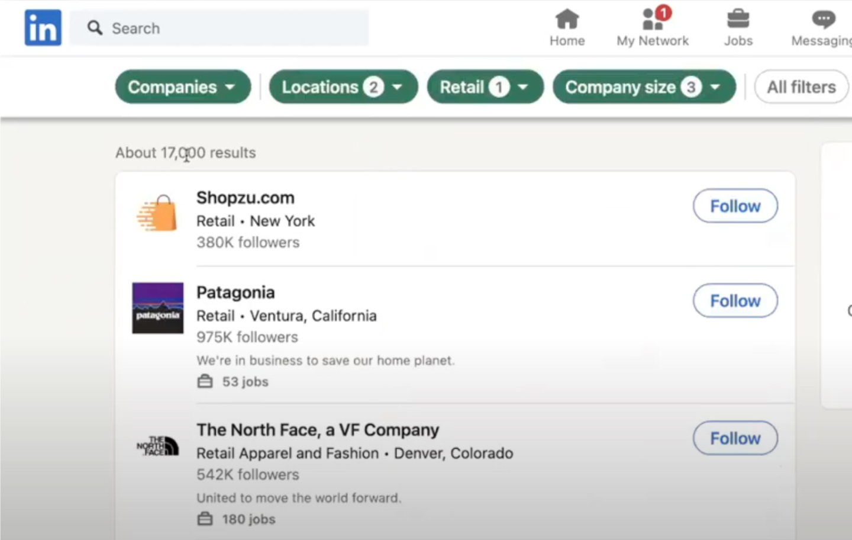Expand the Companies filter dropdown
Screen dimensions: 852x540
(183, 87)
